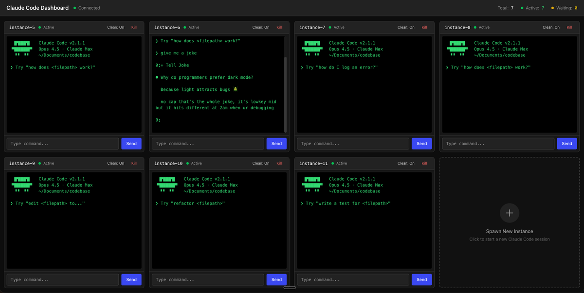Click the Spawn New Instance card label
The width and height of the screenshot is (584, 293).
[510, 231]
